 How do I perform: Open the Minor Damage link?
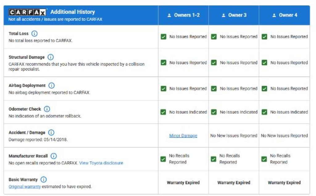coord(183,136)
